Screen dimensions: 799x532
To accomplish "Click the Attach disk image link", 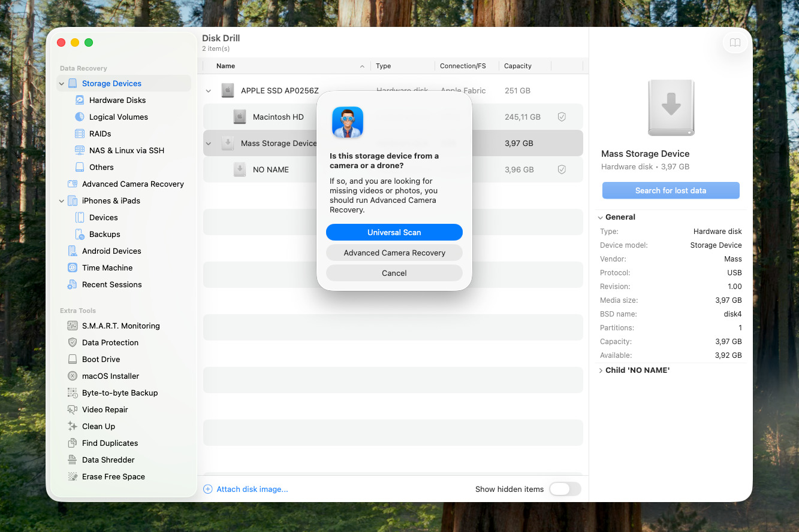I will [x=252, y=489].
